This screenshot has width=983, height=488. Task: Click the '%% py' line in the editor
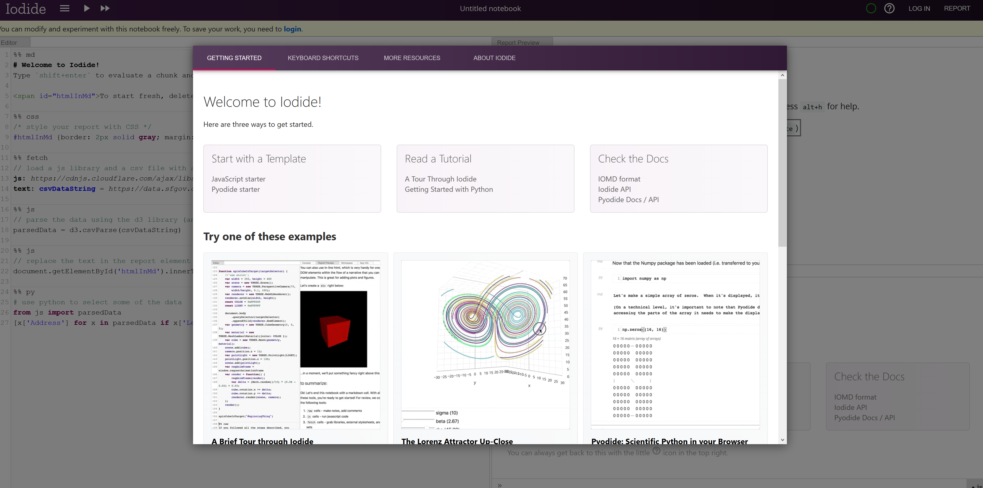click(x=24, y=292)
